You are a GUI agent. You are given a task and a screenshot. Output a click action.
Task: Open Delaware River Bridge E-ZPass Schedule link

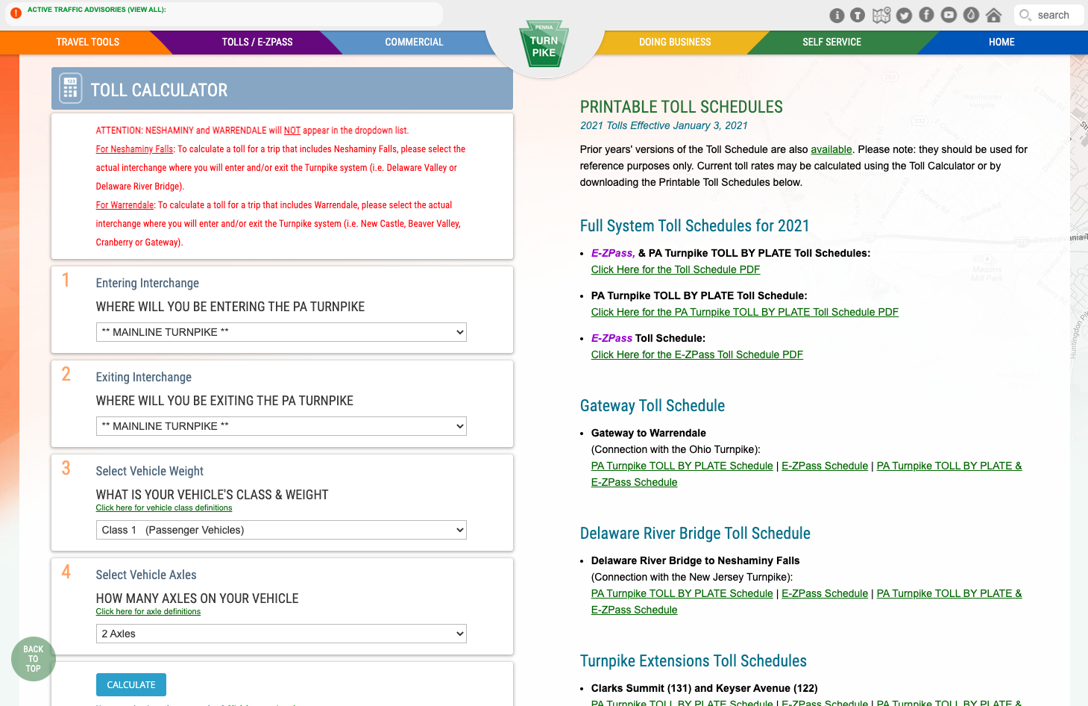click(x=825, y=593)
